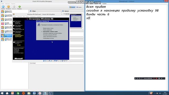Click the orange round app icon on taskbar
The width and height of the screenshot is (169, 95).
click(x=24, y=93)
